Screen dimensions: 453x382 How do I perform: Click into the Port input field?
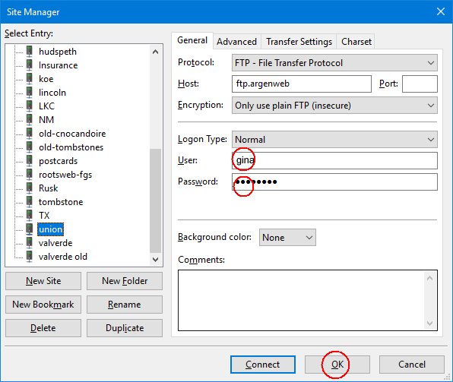point(420,84)
